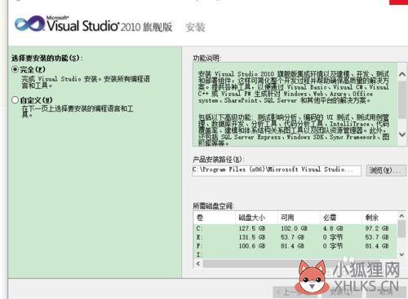Click disk table scroll up arrow
The height and width of the screenshot is (299, 408).
coord(401,216)
